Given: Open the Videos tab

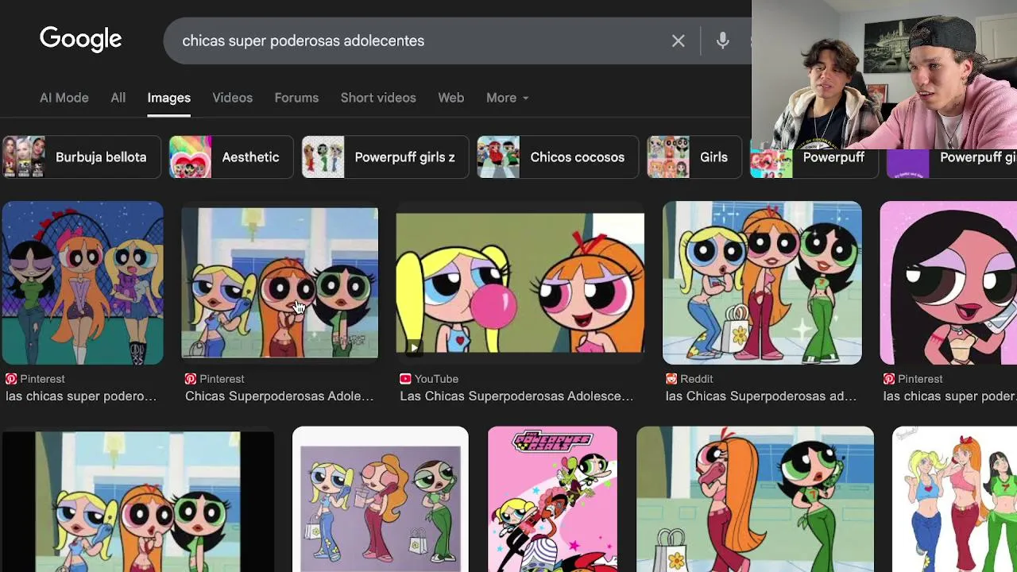Looking at the screenshot, I should point(232,98).
